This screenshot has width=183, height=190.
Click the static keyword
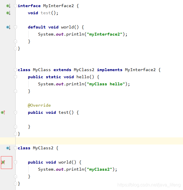click(53, 77)
